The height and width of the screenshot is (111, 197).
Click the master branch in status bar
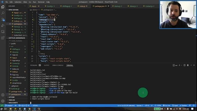click(9, 105)
